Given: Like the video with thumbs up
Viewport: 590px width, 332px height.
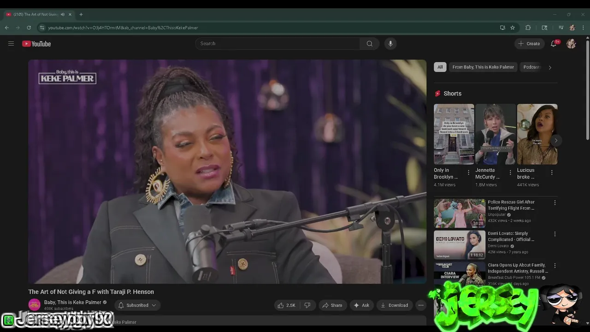Looking at the screenshot, I should (x=286, y=305).
